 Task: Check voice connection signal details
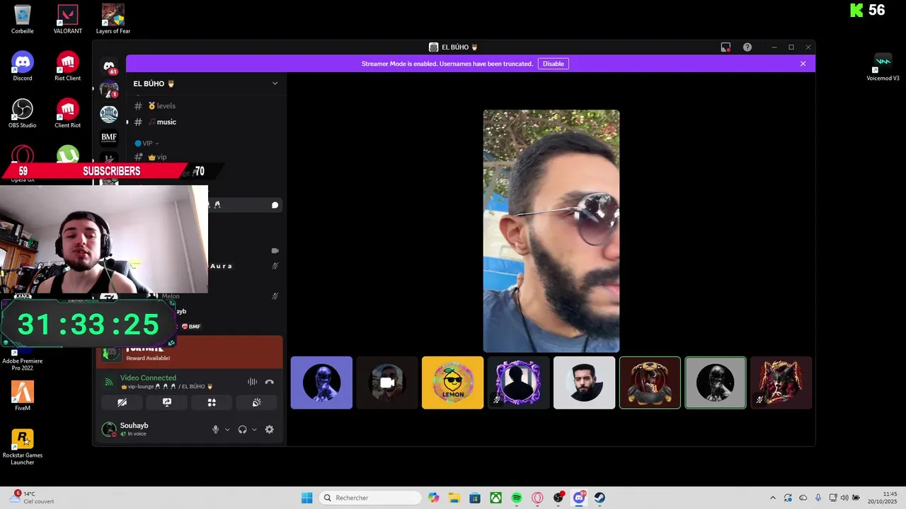coord(109,382)
